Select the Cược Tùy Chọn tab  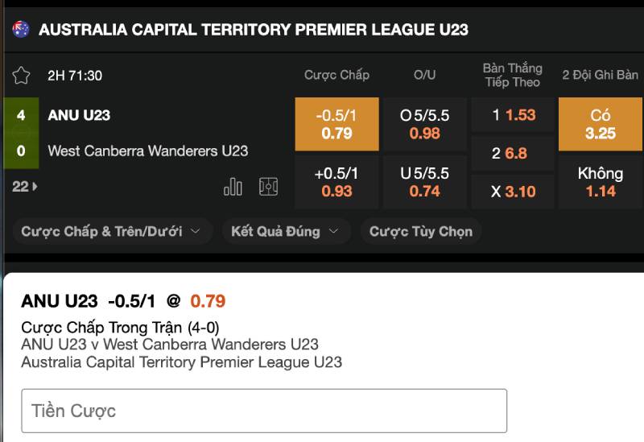pos(420,231)
